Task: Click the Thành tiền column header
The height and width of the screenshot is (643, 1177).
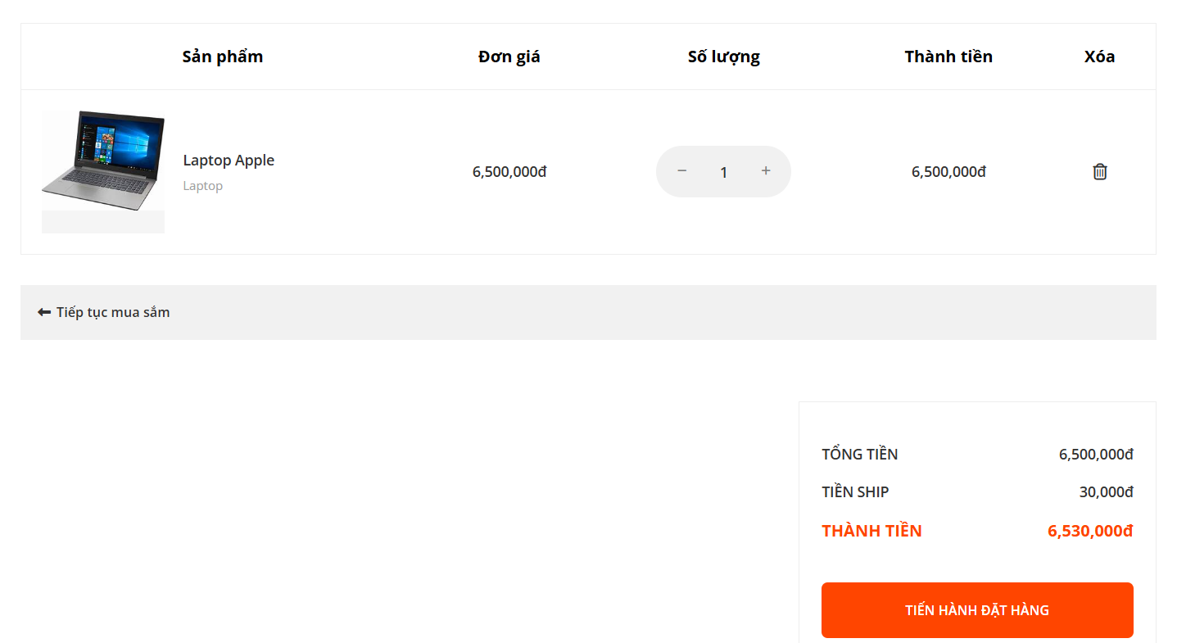Action: 948,57
